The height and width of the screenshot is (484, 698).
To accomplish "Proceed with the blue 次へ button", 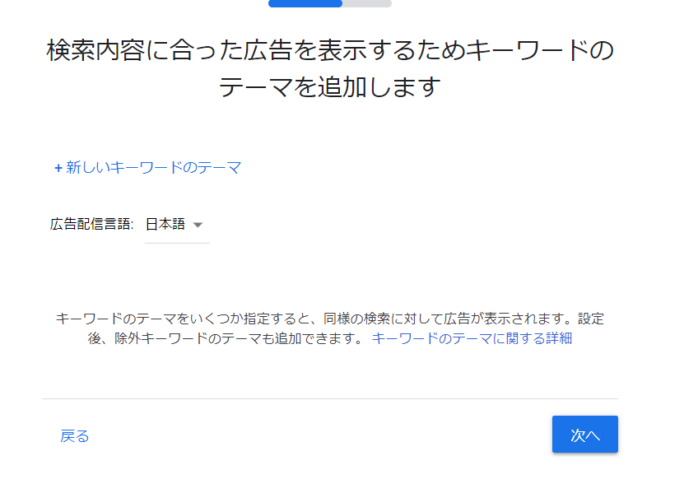I will click(585, 435).
